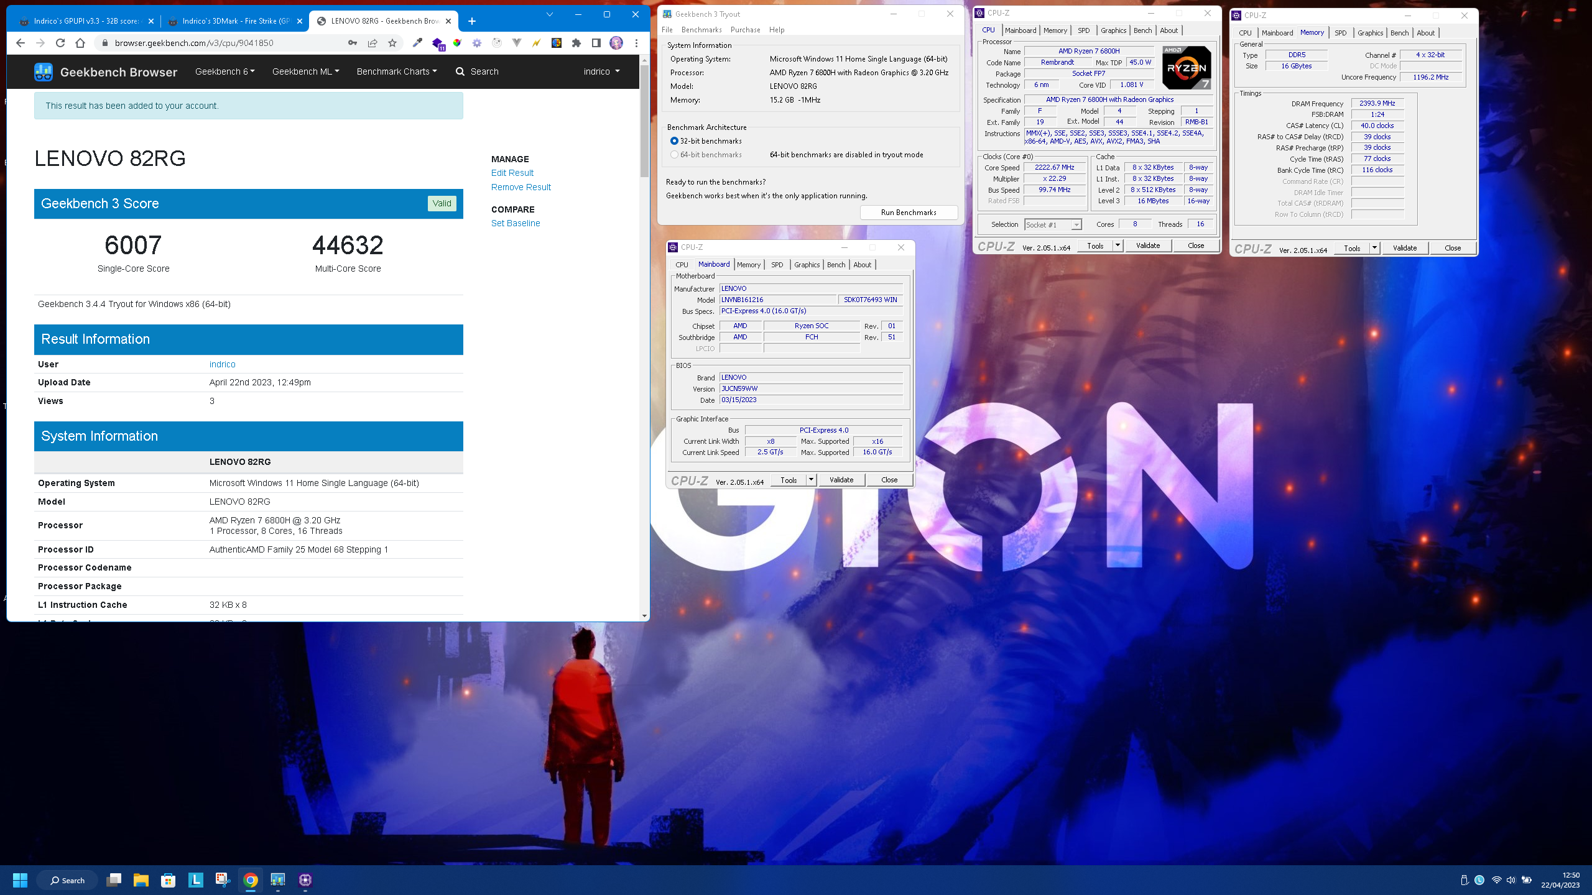Click the volume speaker tray icon
Screen dimensions: 1592x895
[1511, 880]
